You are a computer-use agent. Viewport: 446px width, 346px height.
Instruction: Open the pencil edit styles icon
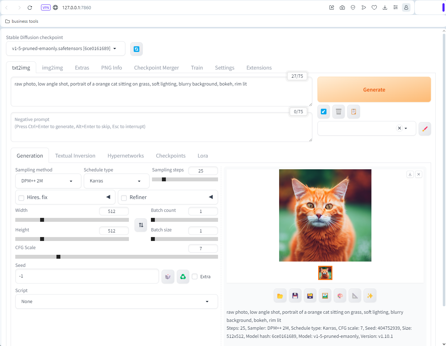[425, 129]
